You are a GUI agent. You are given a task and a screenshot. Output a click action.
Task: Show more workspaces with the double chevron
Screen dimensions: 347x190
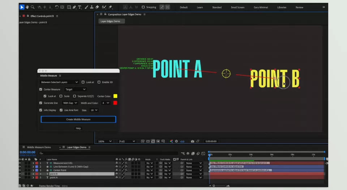(324, 7)
